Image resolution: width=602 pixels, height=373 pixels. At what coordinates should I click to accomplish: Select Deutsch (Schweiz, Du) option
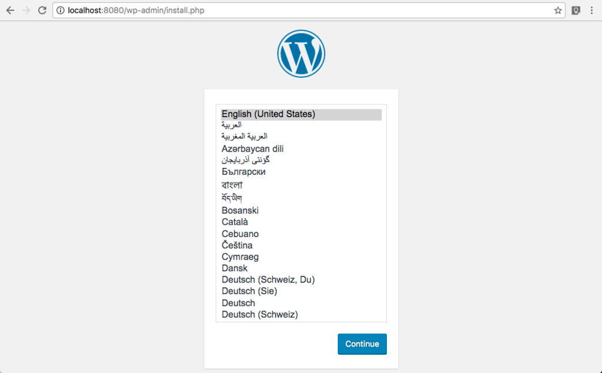(x=302, y=279)
